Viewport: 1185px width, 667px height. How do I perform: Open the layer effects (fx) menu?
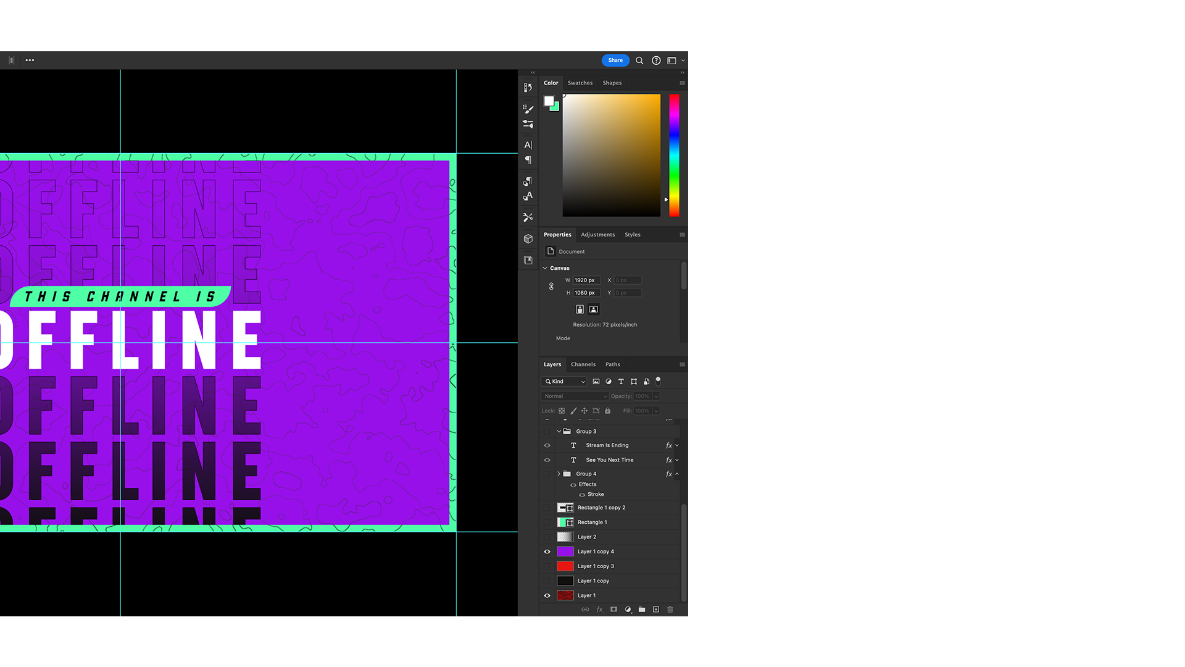click(x=599, y=610)
